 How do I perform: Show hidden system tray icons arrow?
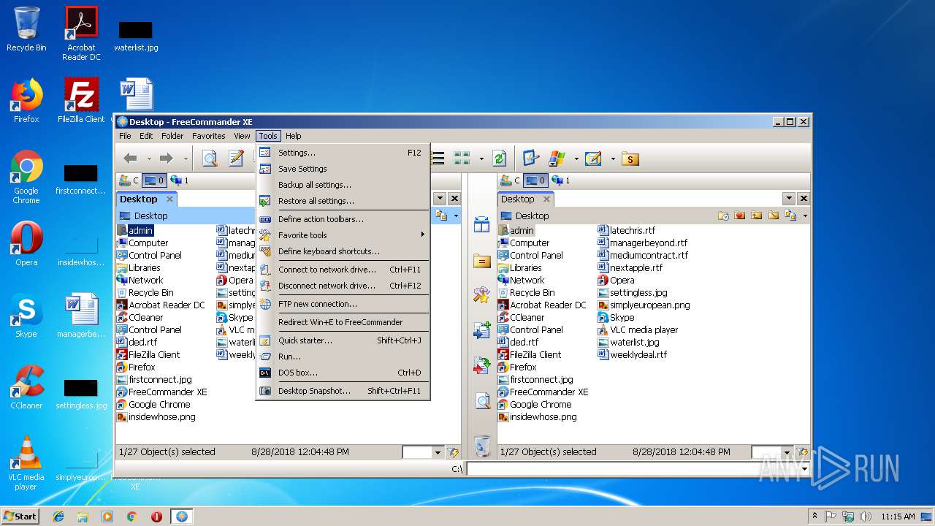click(x=814, y=517)
